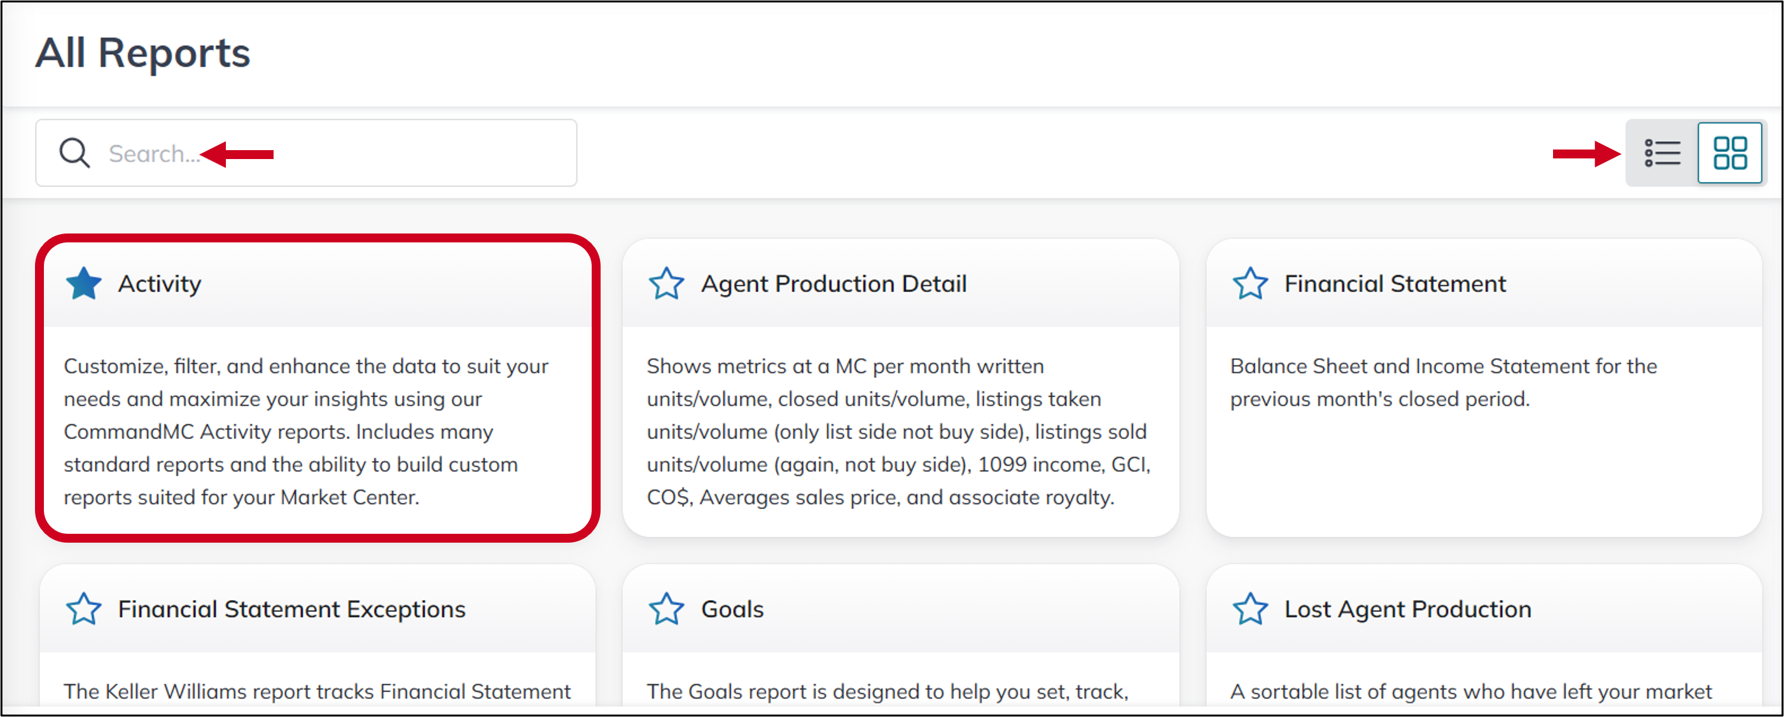Click text 'The Keller Williams report tracks Financial Statement'
The width and height of the screenshot is (1784, 717).
pos(317,692)
